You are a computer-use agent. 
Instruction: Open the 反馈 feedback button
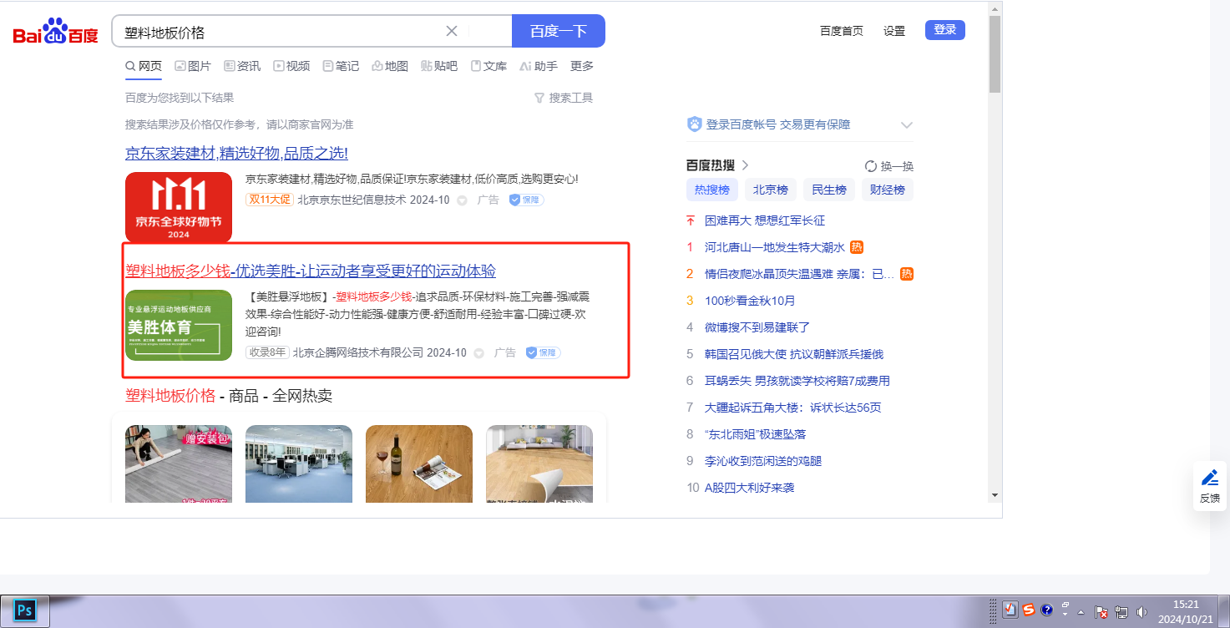pos(1210,486)
